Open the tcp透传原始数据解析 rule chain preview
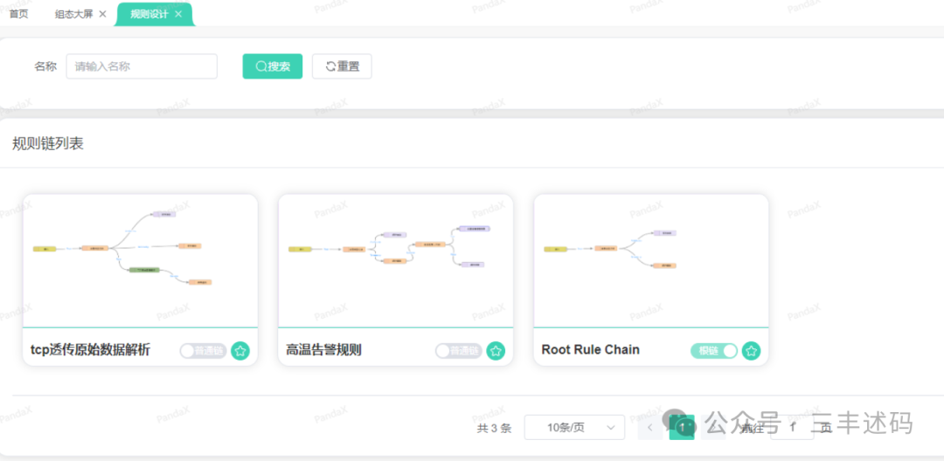The width and height of the screenshot is (944, 461). [x=140, y=261]
